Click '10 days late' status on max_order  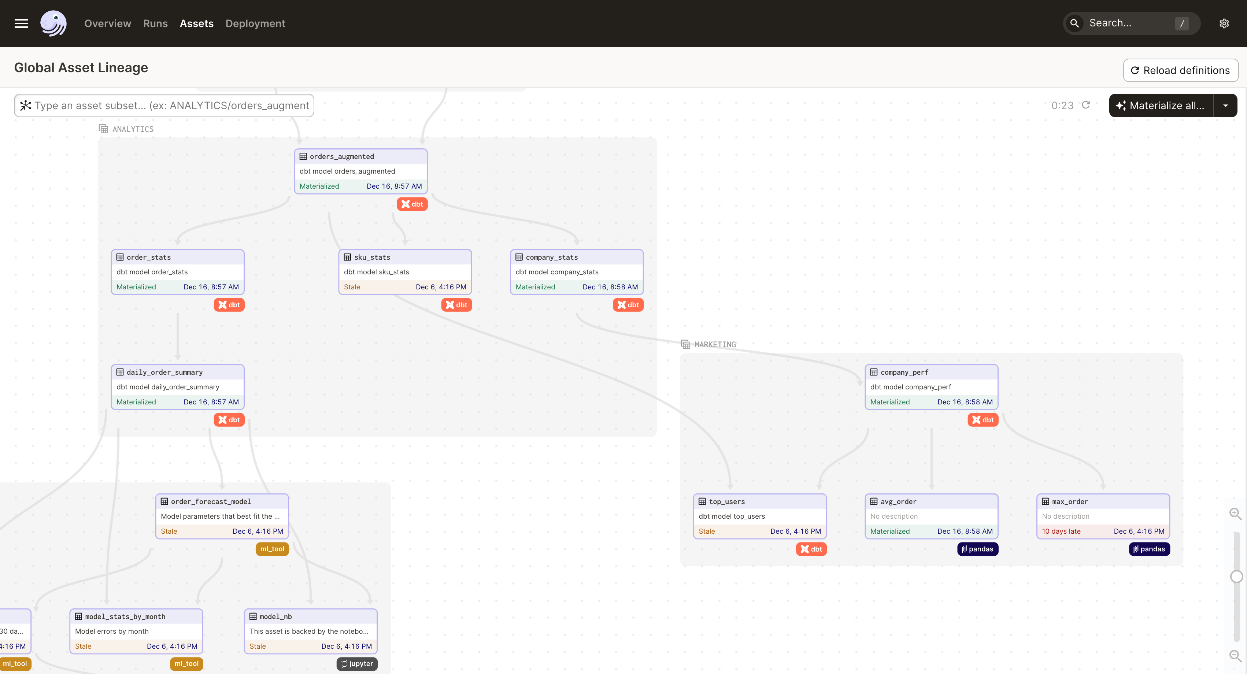coord(1061,531)
